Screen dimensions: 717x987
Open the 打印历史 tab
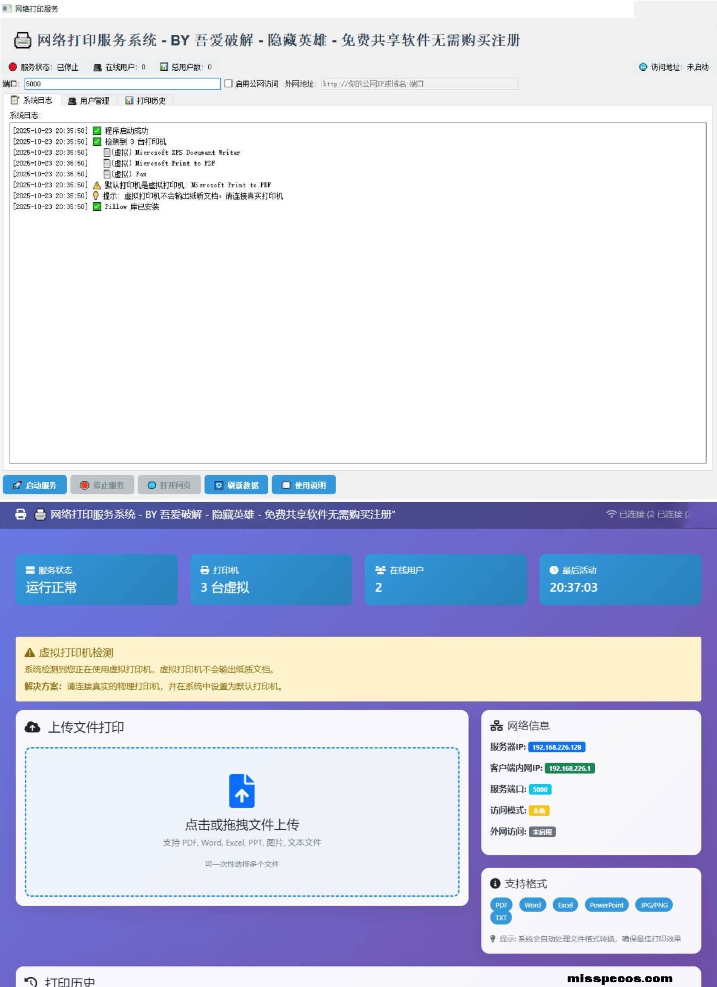(146, 100)
